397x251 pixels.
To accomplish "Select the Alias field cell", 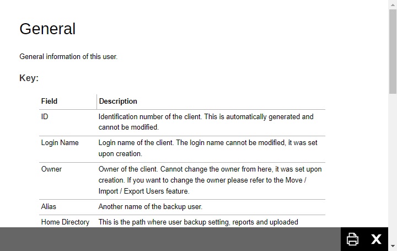I will pos(49,206).
